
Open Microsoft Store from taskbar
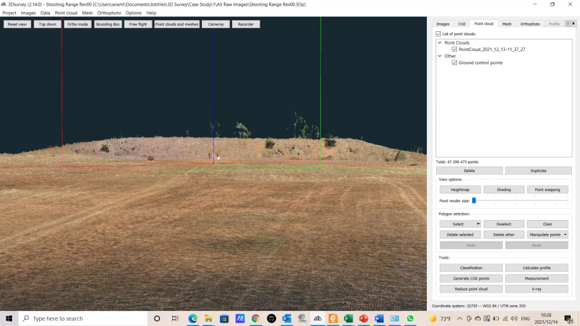click(x=224, y=318)
